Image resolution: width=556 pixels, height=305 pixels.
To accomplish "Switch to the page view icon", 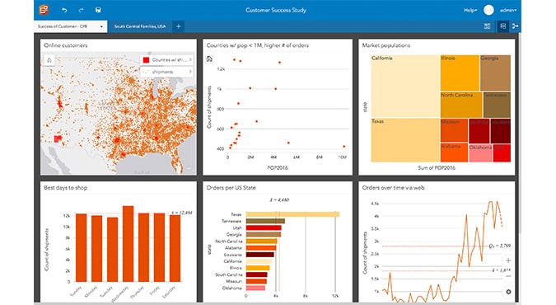I will (502, 26).
